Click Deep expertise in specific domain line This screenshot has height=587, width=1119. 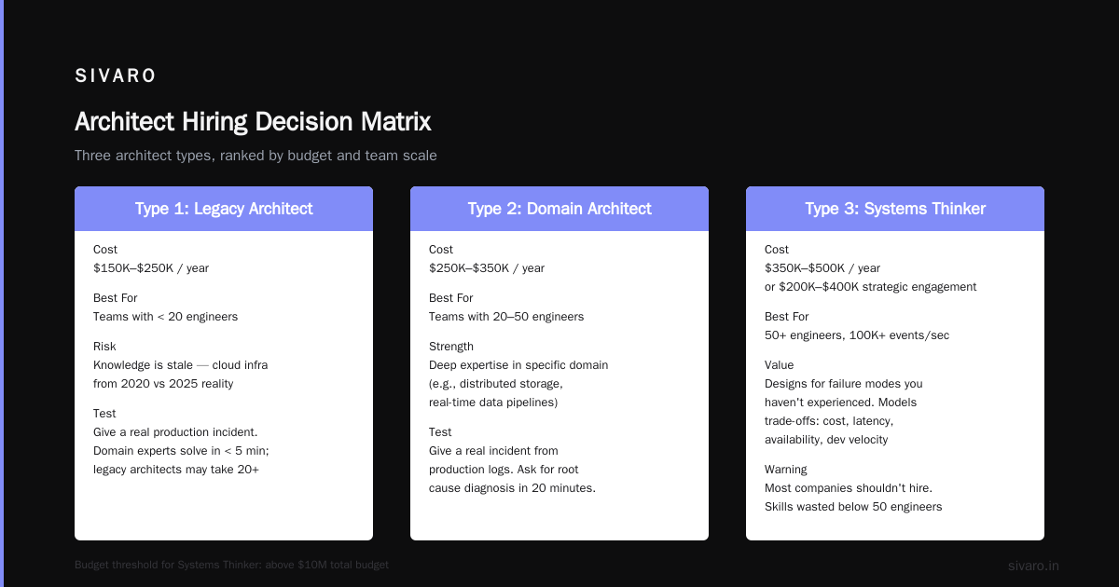tap(518, 365)
